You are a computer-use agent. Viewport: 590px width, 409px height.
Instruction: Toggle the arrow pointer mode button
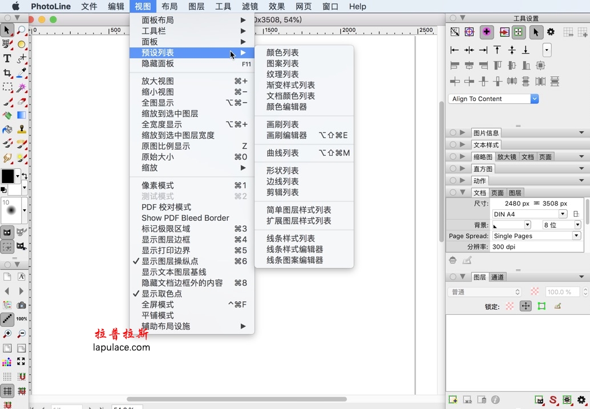pyautogui.click(x=536, y=32)
